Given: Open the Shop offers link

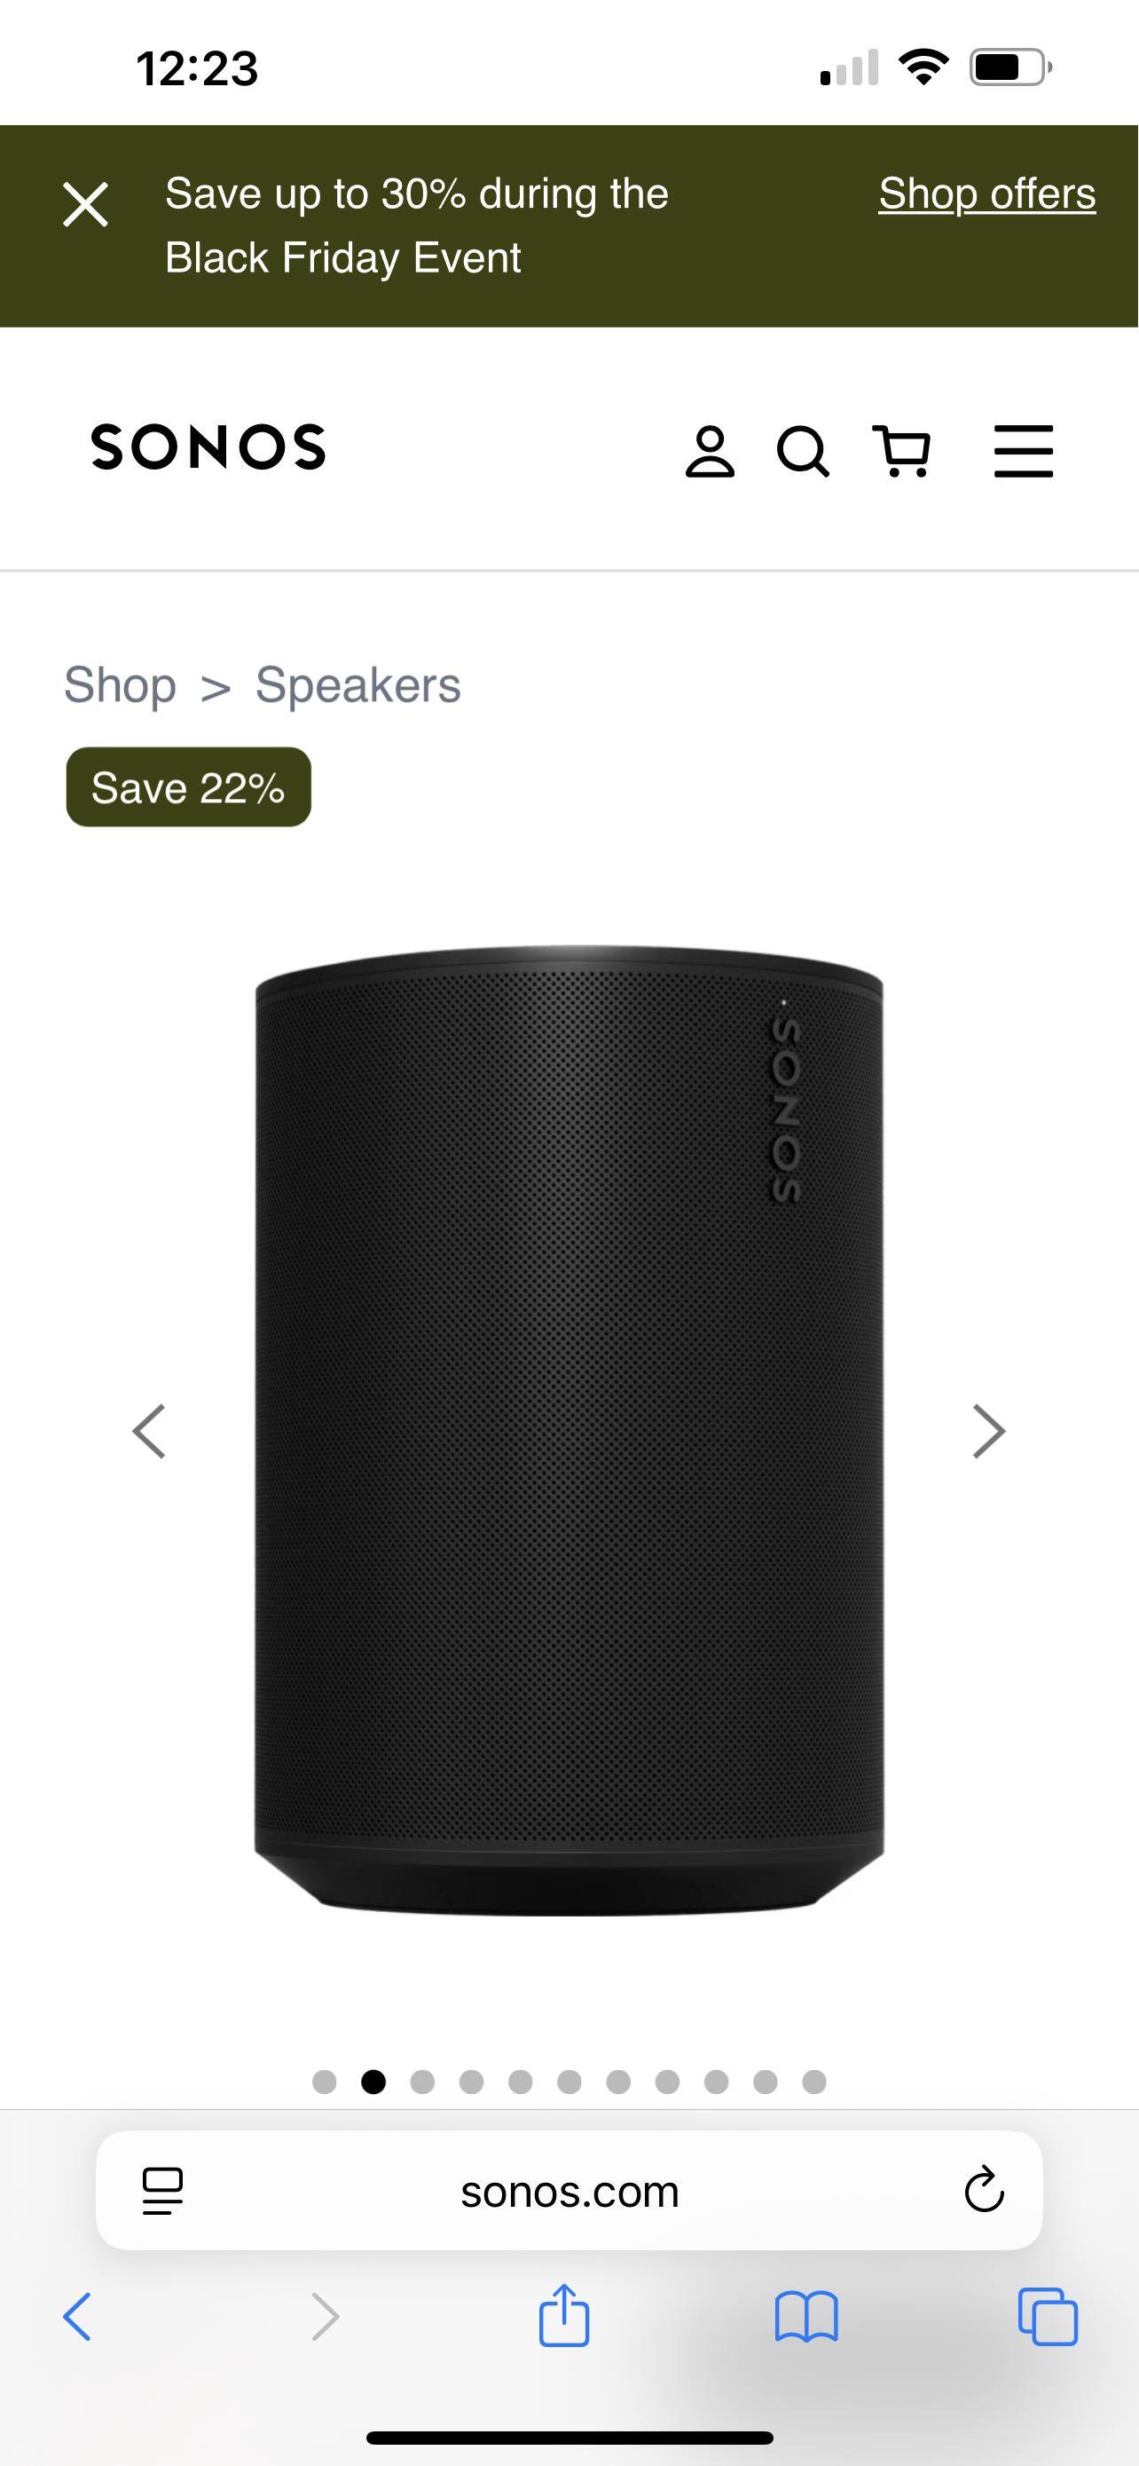Looking at the screenshot, I should pos(986,194).
